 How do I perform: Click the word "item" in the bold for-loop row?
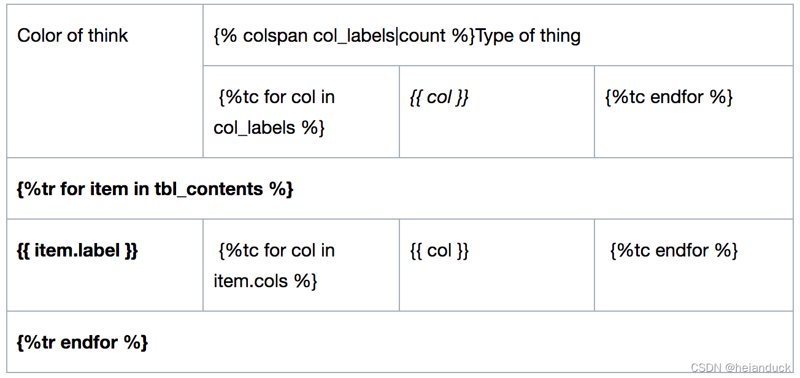pos(110,189)
